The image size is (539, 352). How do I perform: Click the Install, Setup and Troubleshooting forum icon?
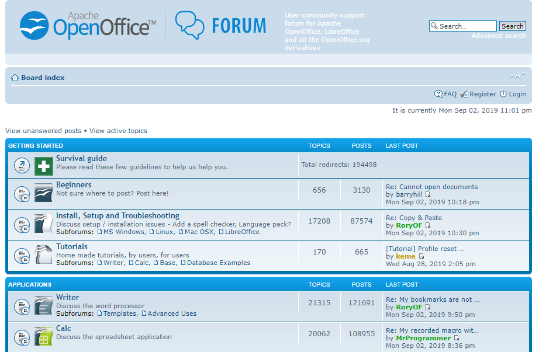pos(43,222)
